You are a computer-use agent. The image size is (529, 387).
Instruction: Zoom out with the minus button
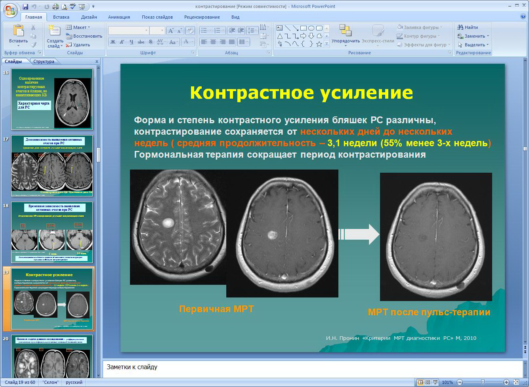point(459,382)
